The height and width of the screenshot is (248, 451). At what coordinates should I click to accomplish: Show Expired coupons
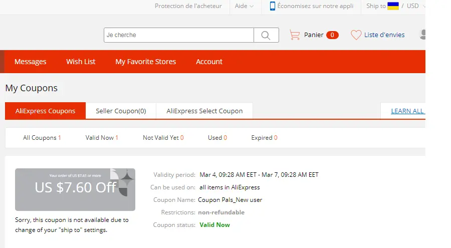click(264, 137)
